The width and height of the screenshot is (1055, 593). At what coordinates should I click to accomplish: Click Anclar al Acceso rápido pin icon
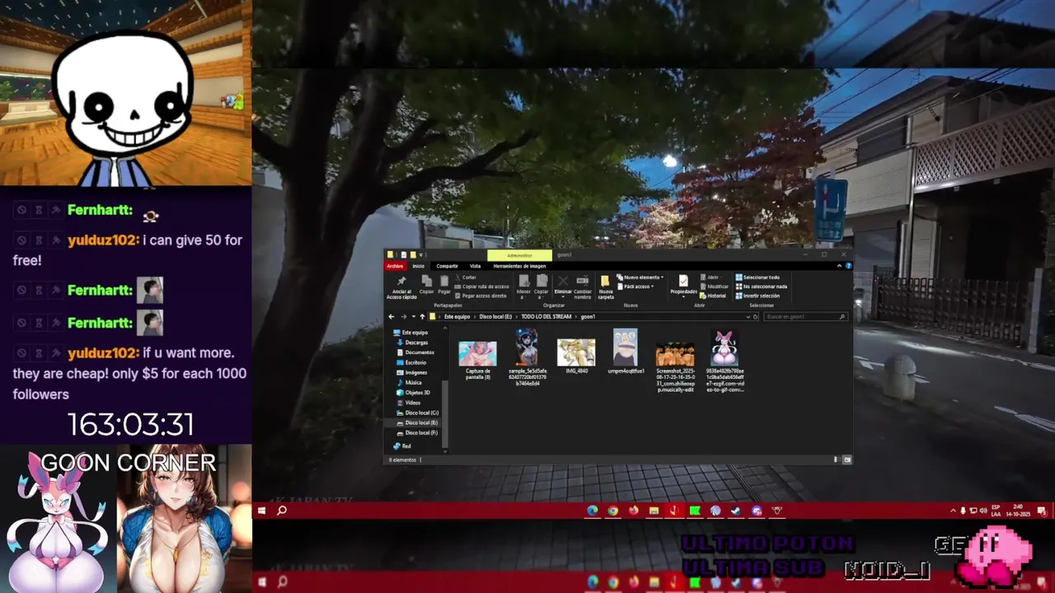401,282
